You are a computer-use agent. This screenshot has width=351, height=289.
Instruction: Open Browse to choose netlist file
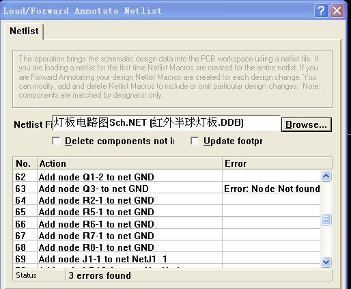(x=307, y=124)
